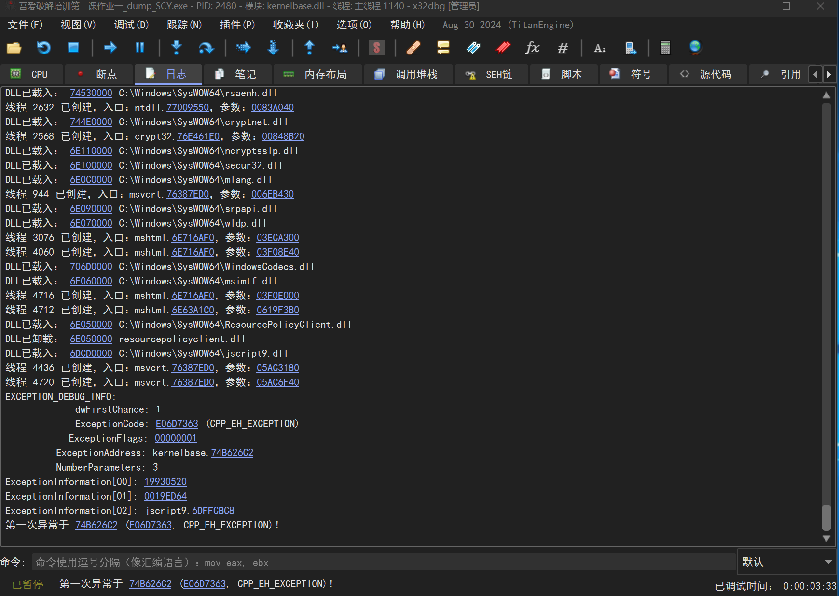Click the Intermodular calls icon
Image resolution: width=839 pixels, height=596 pixels.
[630, 47]
